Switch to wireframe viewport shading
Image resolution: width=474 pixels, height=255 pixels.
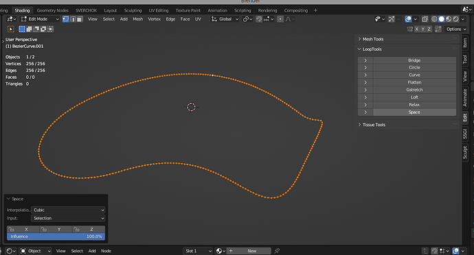point(434,19)
